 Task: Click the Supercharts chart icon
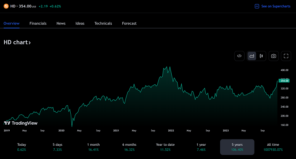(257, 6)
